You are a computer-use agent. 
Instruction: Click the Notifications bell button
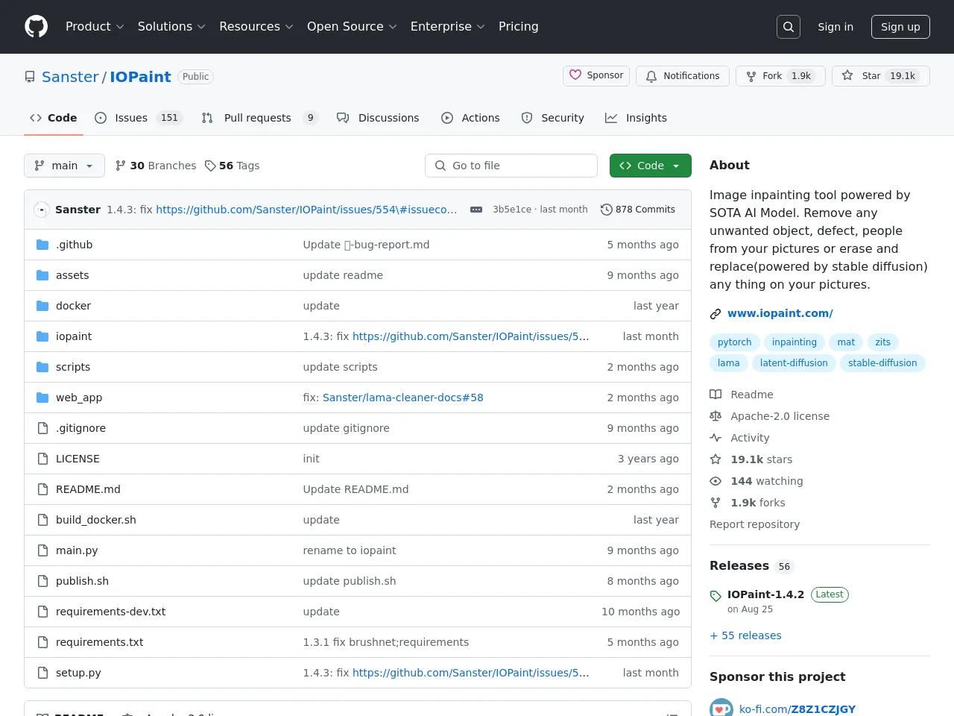(683, 76)
